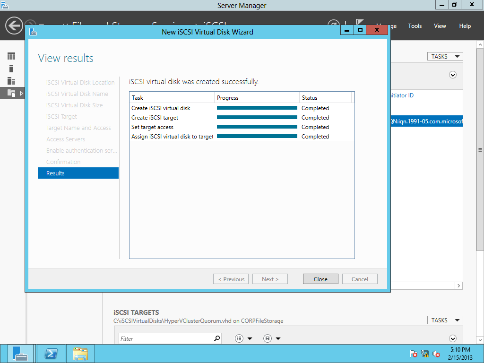Select the Local Server sidebar icon
Viewport: 484px width, 363px height.
(x=10, y=68)
